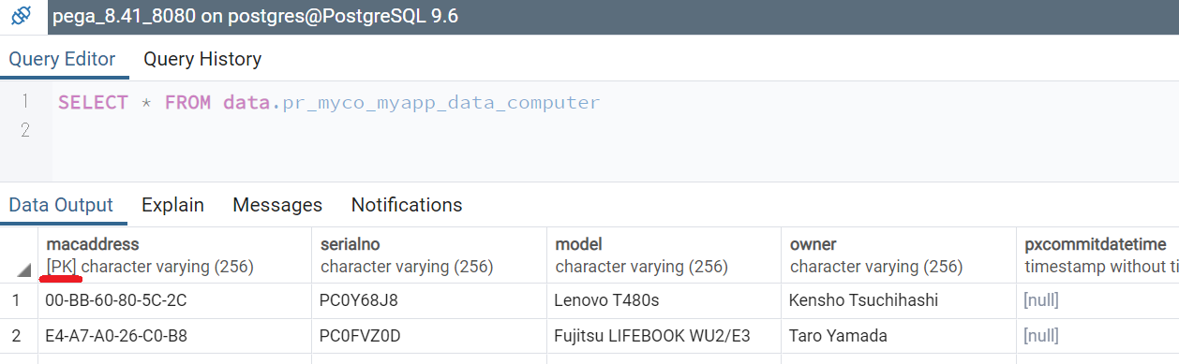Open the Query Editor tab
The width and height of the screenshot is (1179, 364).
(62, 59)
